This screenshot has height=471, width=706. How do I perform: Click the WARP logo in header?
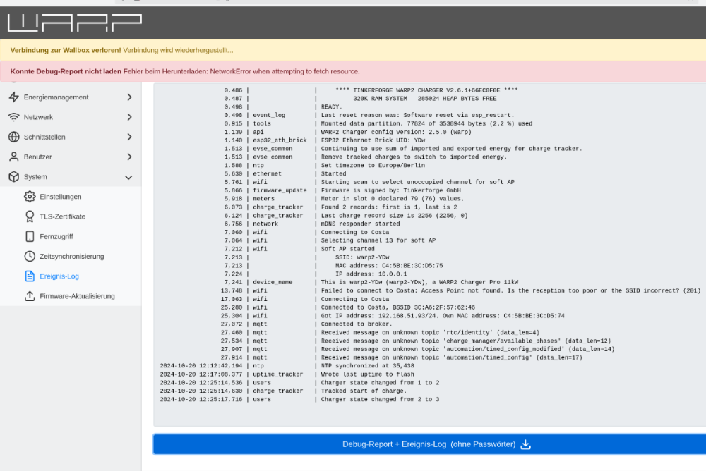[74, 23]
